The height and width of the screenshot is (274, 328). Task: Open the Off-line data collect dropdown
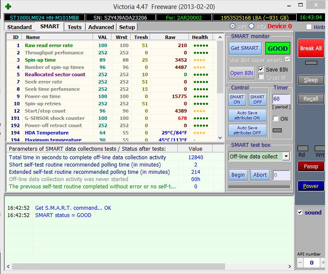point(286,156)
